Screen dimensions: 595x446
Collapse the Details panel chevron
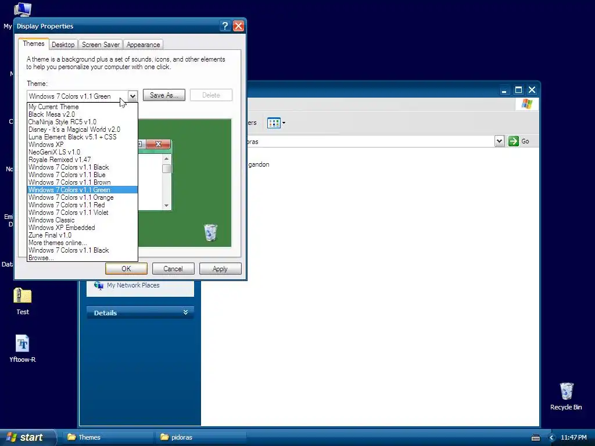[185, 312]
